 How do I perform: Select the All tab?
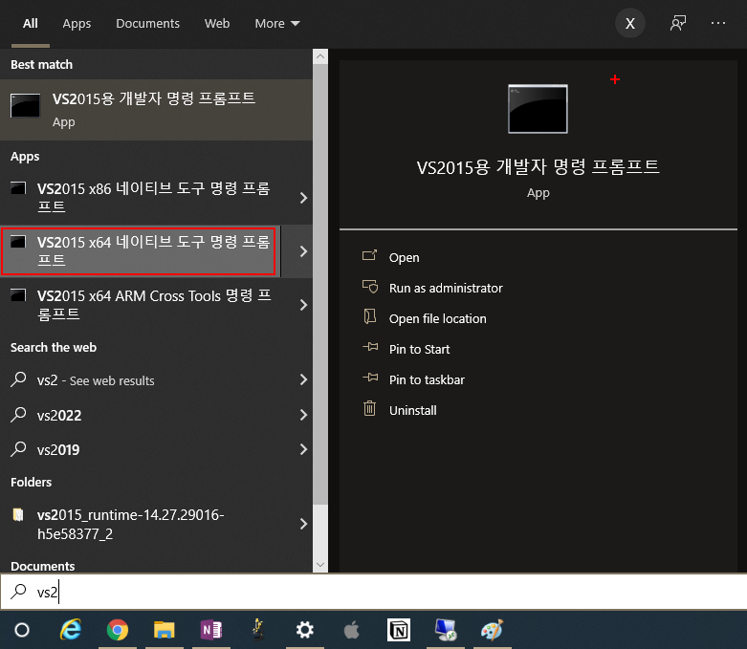tap(30, 23)
